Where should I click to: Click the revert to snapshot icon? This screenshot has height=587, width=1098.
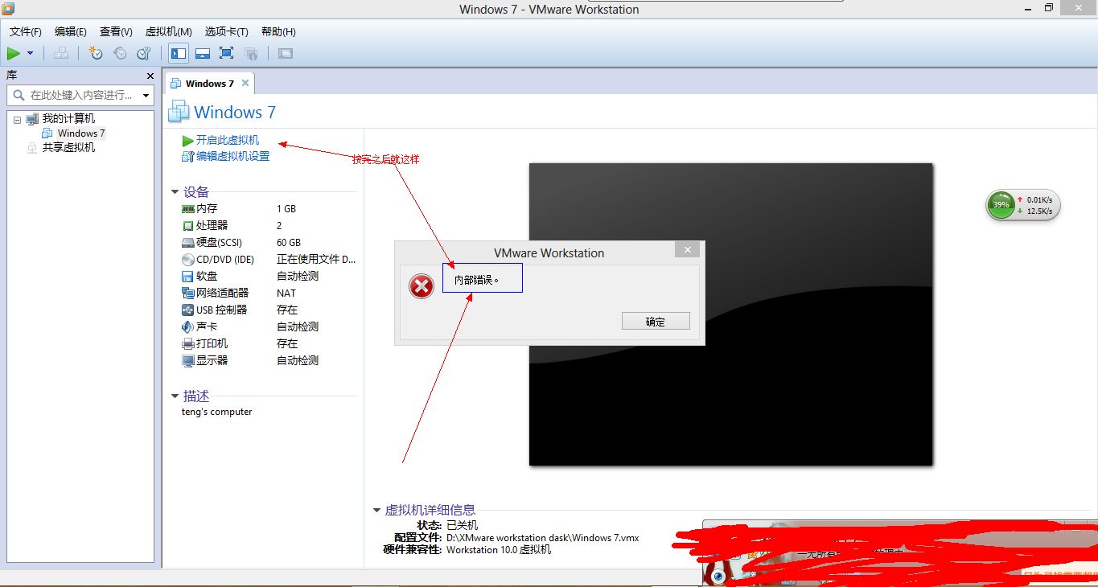(x=120, y=53)
